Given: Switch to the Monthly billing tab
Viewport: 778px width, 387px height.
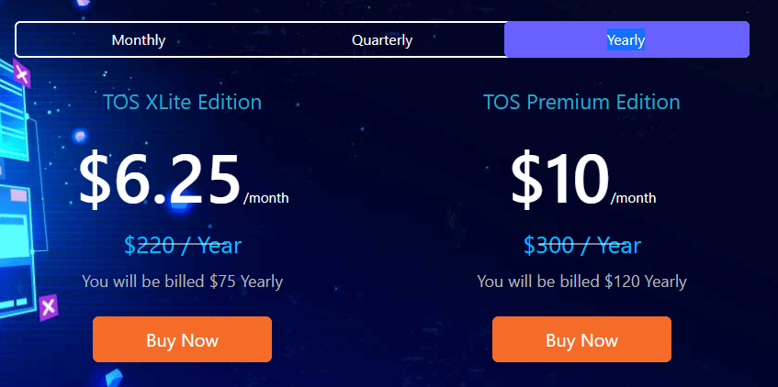Looking at the screenshot, I should point(139,39).
